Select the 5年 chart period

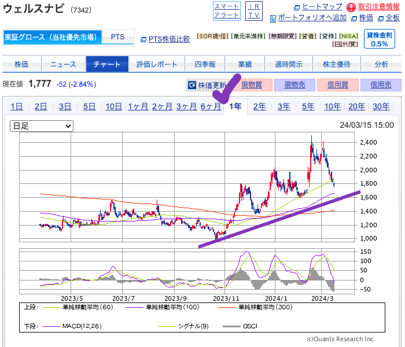pyautogui.click(x=308, y=106)
